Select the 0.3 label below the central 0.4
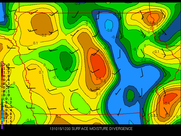The height and width of the screenshot is (136, 181). point(103,81)
